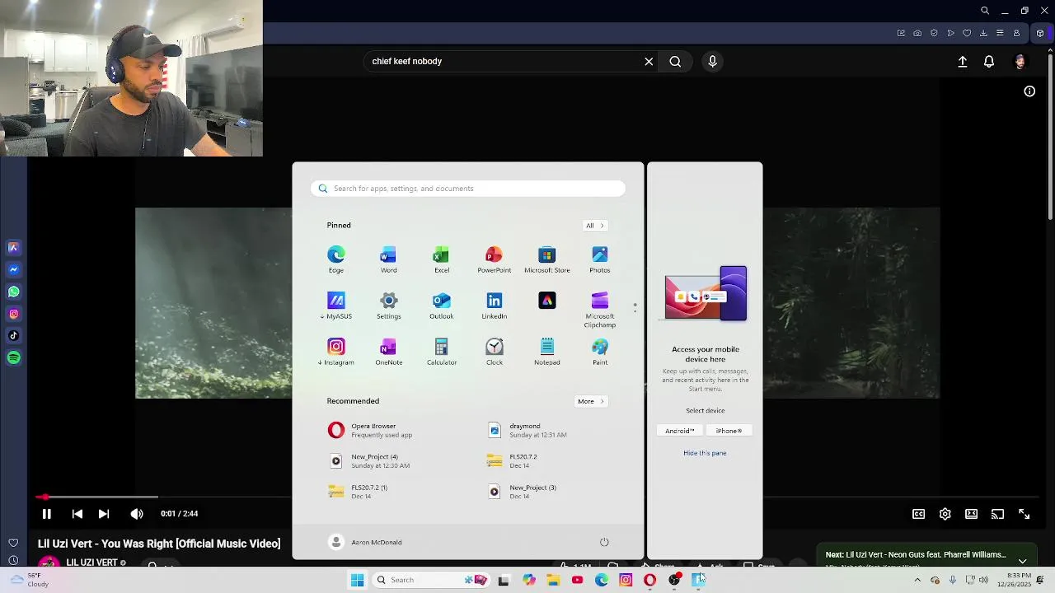
Task: Open Opera snapshot camera icon
Action: point(917,33)
